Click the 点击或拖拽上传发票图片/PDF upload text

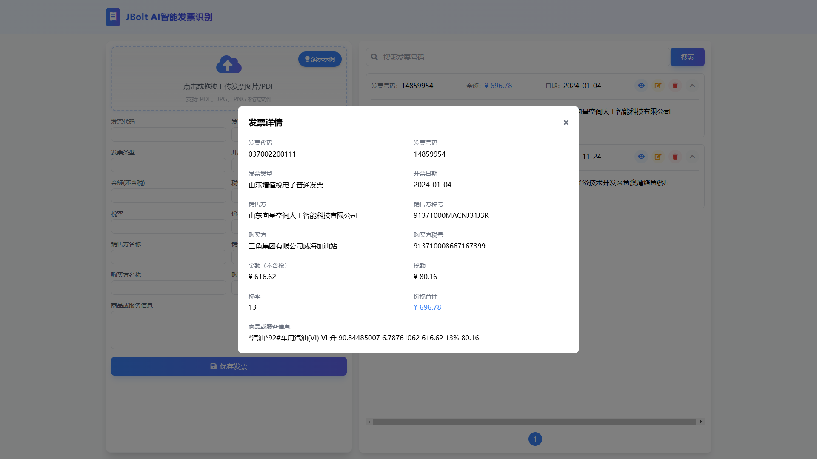(229, 86)
